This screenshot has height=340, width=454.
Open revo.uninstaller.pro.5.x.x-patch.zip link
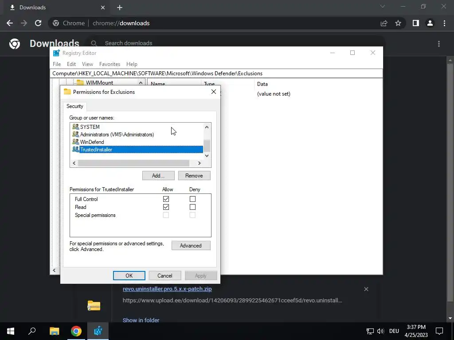[167, 289]
